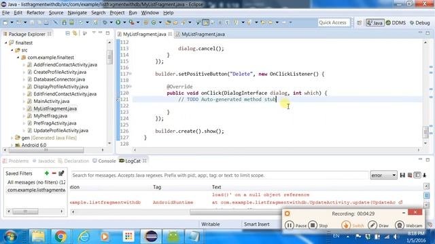Click Collapse All icon in Package Explorer
Image resolution: width=435 pixels, height=244 pixels.
click(x=68, y=33)
